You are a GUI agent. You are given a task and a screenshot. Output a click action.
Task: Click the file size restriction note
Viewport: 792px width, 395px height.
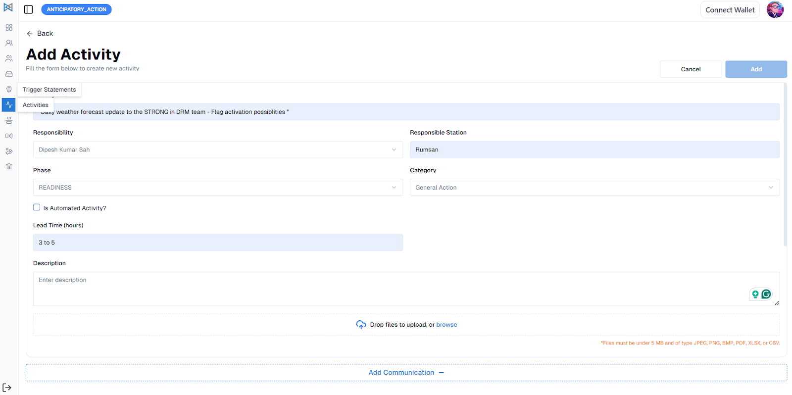point(690,343)
